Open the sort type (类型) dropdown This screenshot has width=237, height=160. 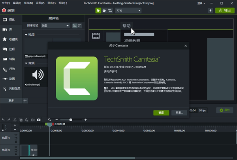(55, 26)
